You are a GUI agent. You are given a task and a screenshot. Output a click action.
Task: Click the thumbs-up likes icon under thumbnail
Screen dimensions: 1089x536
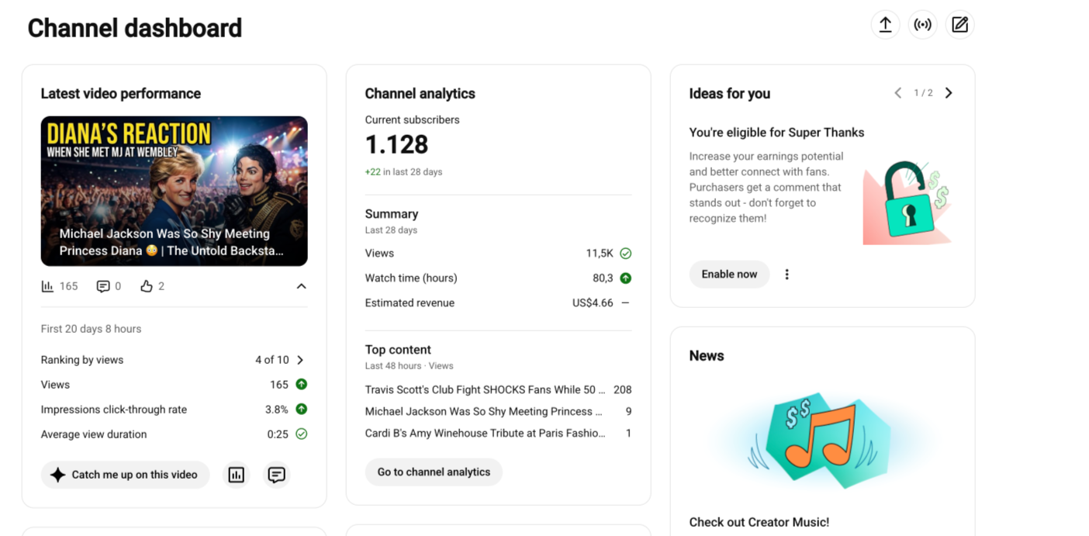tap(146, 286)
